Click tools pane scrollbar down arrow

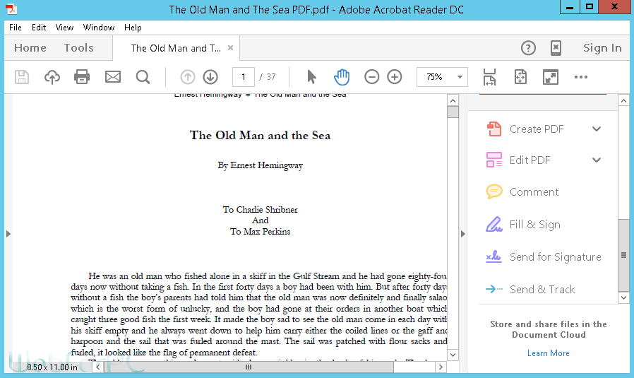tap(623, 298)
